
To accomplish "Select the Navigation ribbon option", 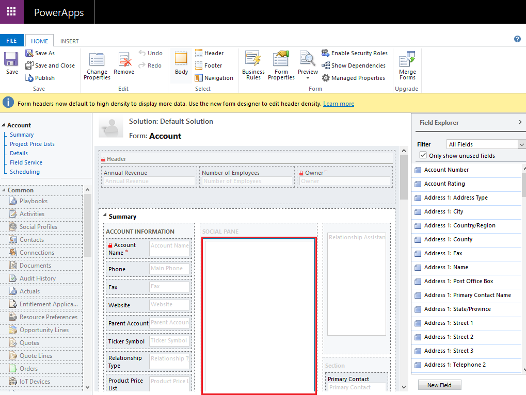I will [x=214, y=78].
